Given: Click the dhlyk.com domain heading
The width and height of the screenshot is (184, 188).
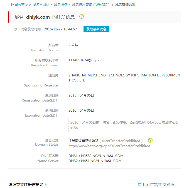Looking at the screenshot, I should (x=38, y=17).
